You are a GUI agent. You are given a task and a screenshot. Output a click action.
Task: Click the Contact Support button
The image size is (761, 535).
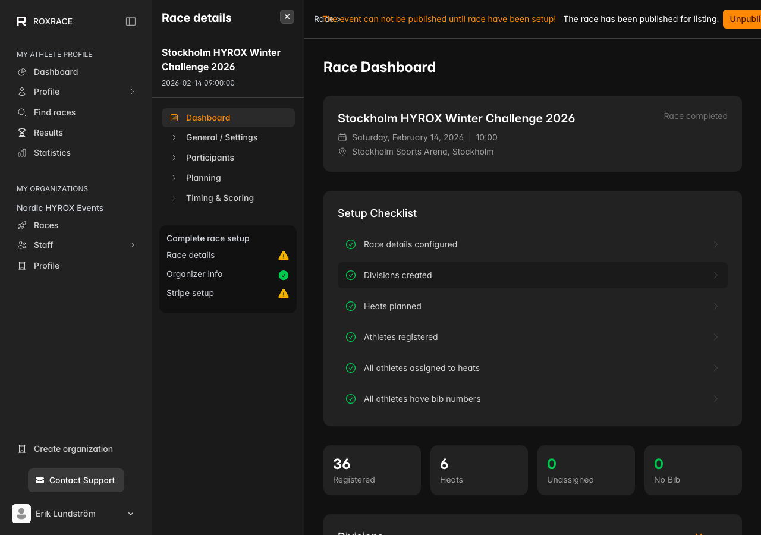tap(76, 480)
